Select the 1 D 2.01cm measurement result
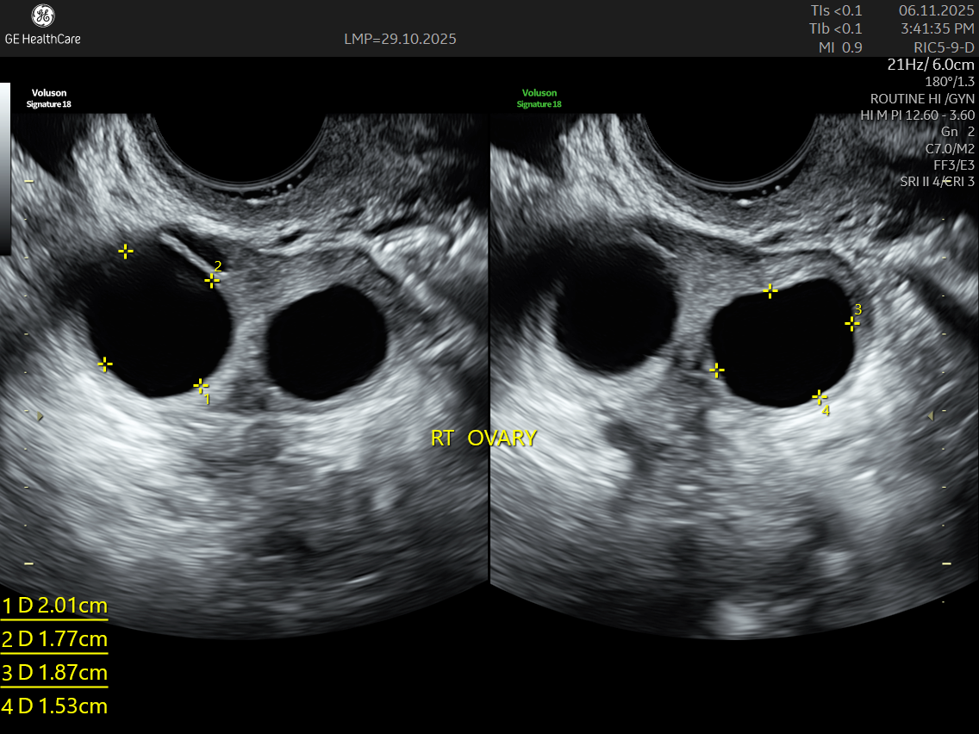 [55, 605]
